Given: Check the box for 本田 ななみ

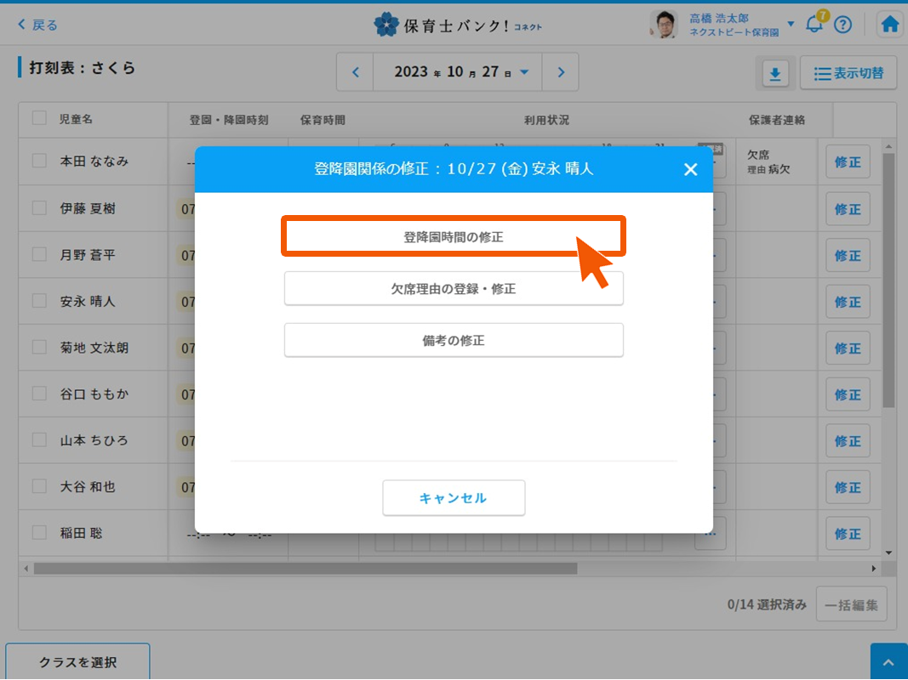Looking at the screenshot, I should click(x=39, y=161).
